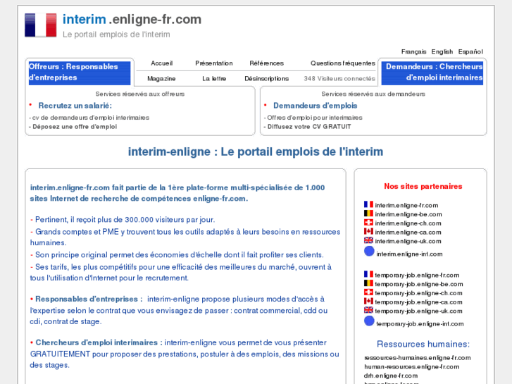Open interim.enligne-int.com partner link
This screenshot has width=512, height=384.
point(409,254)
